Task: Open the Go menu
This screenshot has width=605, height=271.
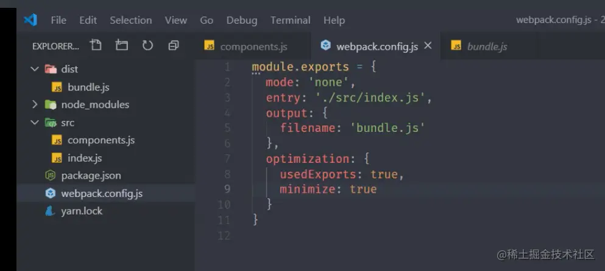Action: (x=207, y=21)
